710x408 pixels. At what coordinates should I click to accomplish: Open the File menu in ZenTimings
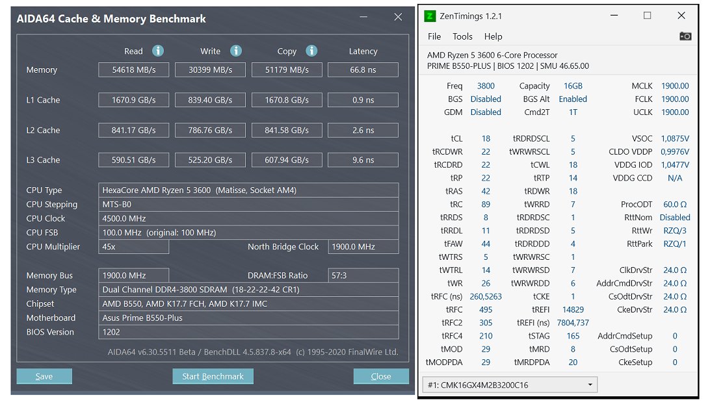click(x=434, y=36)
